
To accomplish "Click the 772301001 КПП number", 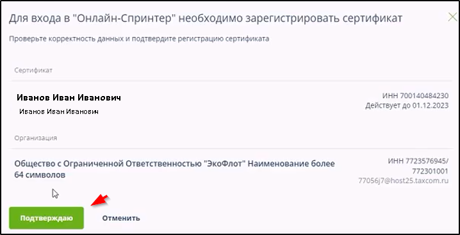I will tap(431, 171).
